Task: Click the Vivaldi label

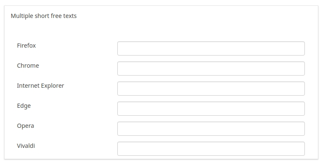Action: pyautogui.click(x=26, y=146)
